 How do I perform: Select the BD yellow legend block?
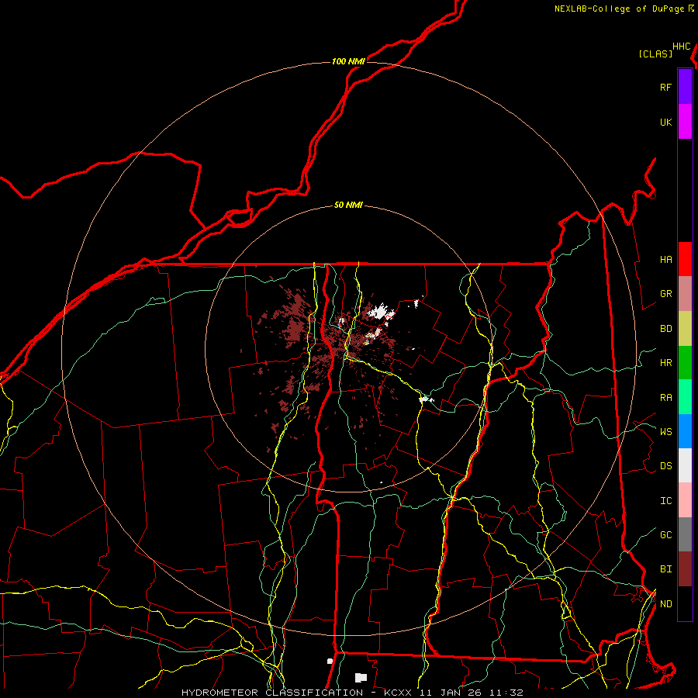click(685, 328)
